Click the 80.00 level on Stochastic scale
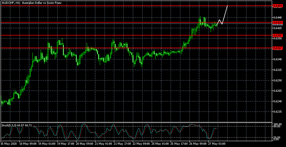 pos(277,126)
